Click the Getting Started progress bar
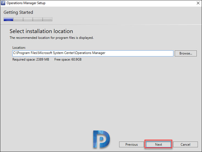 [x=28, y=19]
